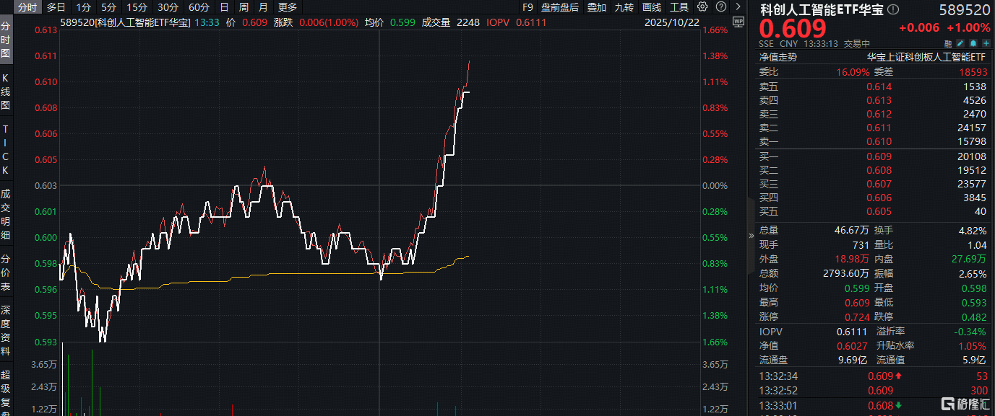Viewport: 995px width, 416px height.
Task: Click the 融 margin indicator icon
Action: pyautogui.click(x=947, y=44)
